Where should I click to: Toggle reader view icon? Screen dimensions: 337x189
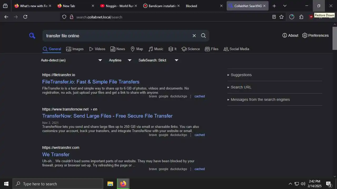point(274,17)
